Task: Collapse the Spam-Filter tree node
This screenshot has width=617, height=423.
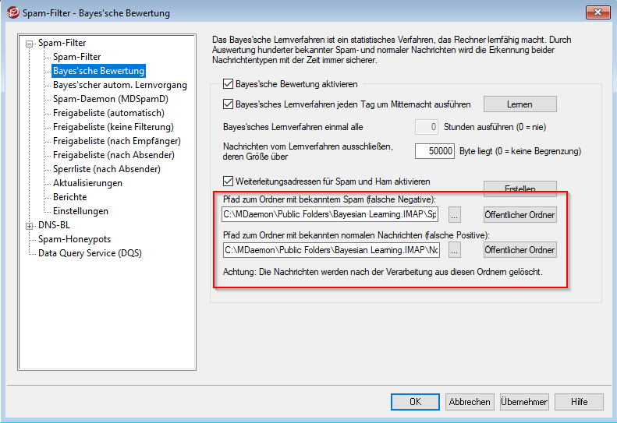Action: [30, 44]
